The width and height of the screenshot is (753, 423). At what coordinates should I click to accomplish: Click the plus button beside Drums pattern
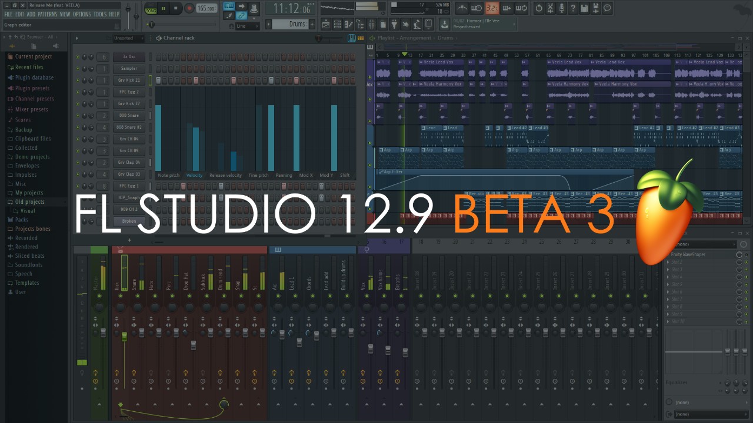[312, 24]
